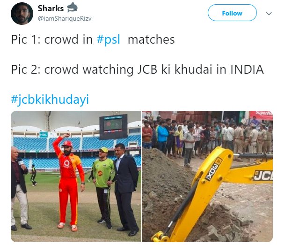
Task: Expand the tweet options chevron
Action: 269,14
